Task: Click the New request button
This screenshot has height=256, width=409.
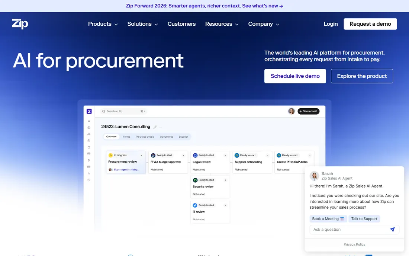Action: point(308,111)
